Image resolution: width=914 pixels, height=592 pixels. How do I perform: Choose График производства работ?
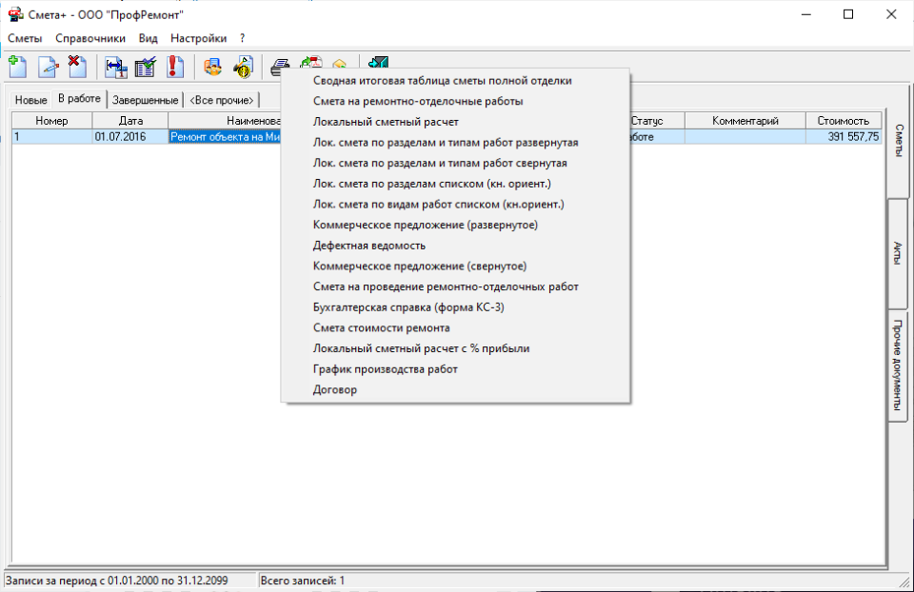tap(455, 369)
